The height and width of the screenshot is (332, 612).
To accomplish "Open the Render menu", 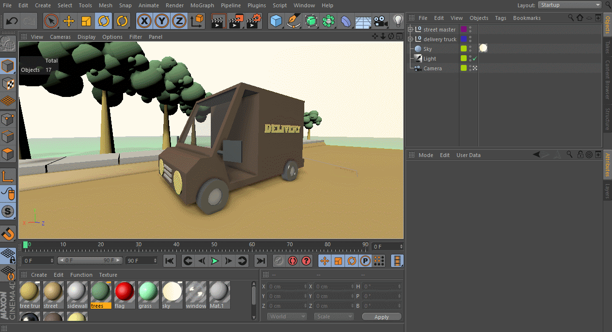I will coord(174,5).
